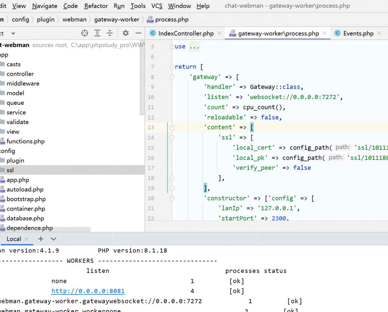
Task: Close the Local terminal tab
Action: tap(27, 239)
